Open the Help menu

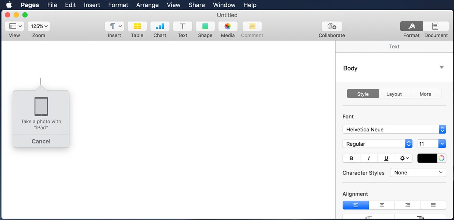[250, 5]
